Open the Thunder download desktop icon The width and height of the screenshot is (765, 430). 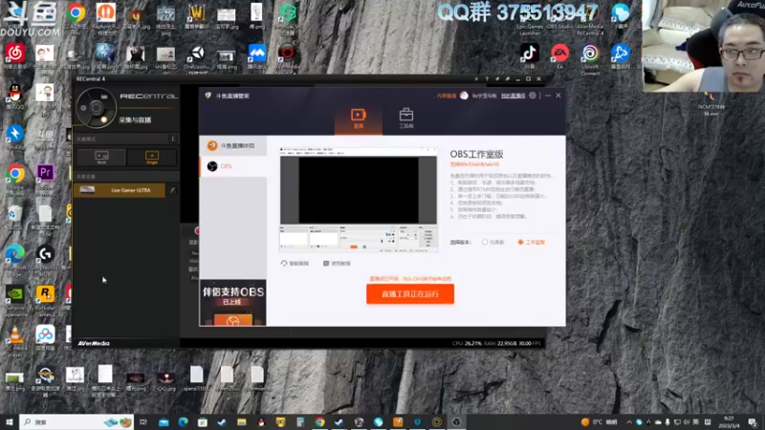(x=14, y=137)
